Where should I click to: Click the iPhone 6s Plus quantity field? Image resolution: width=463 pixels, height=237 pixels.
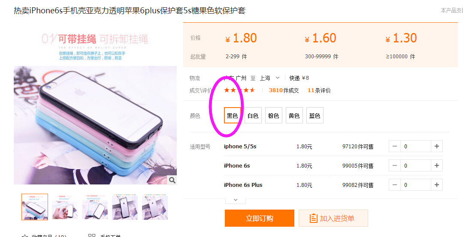416,185
